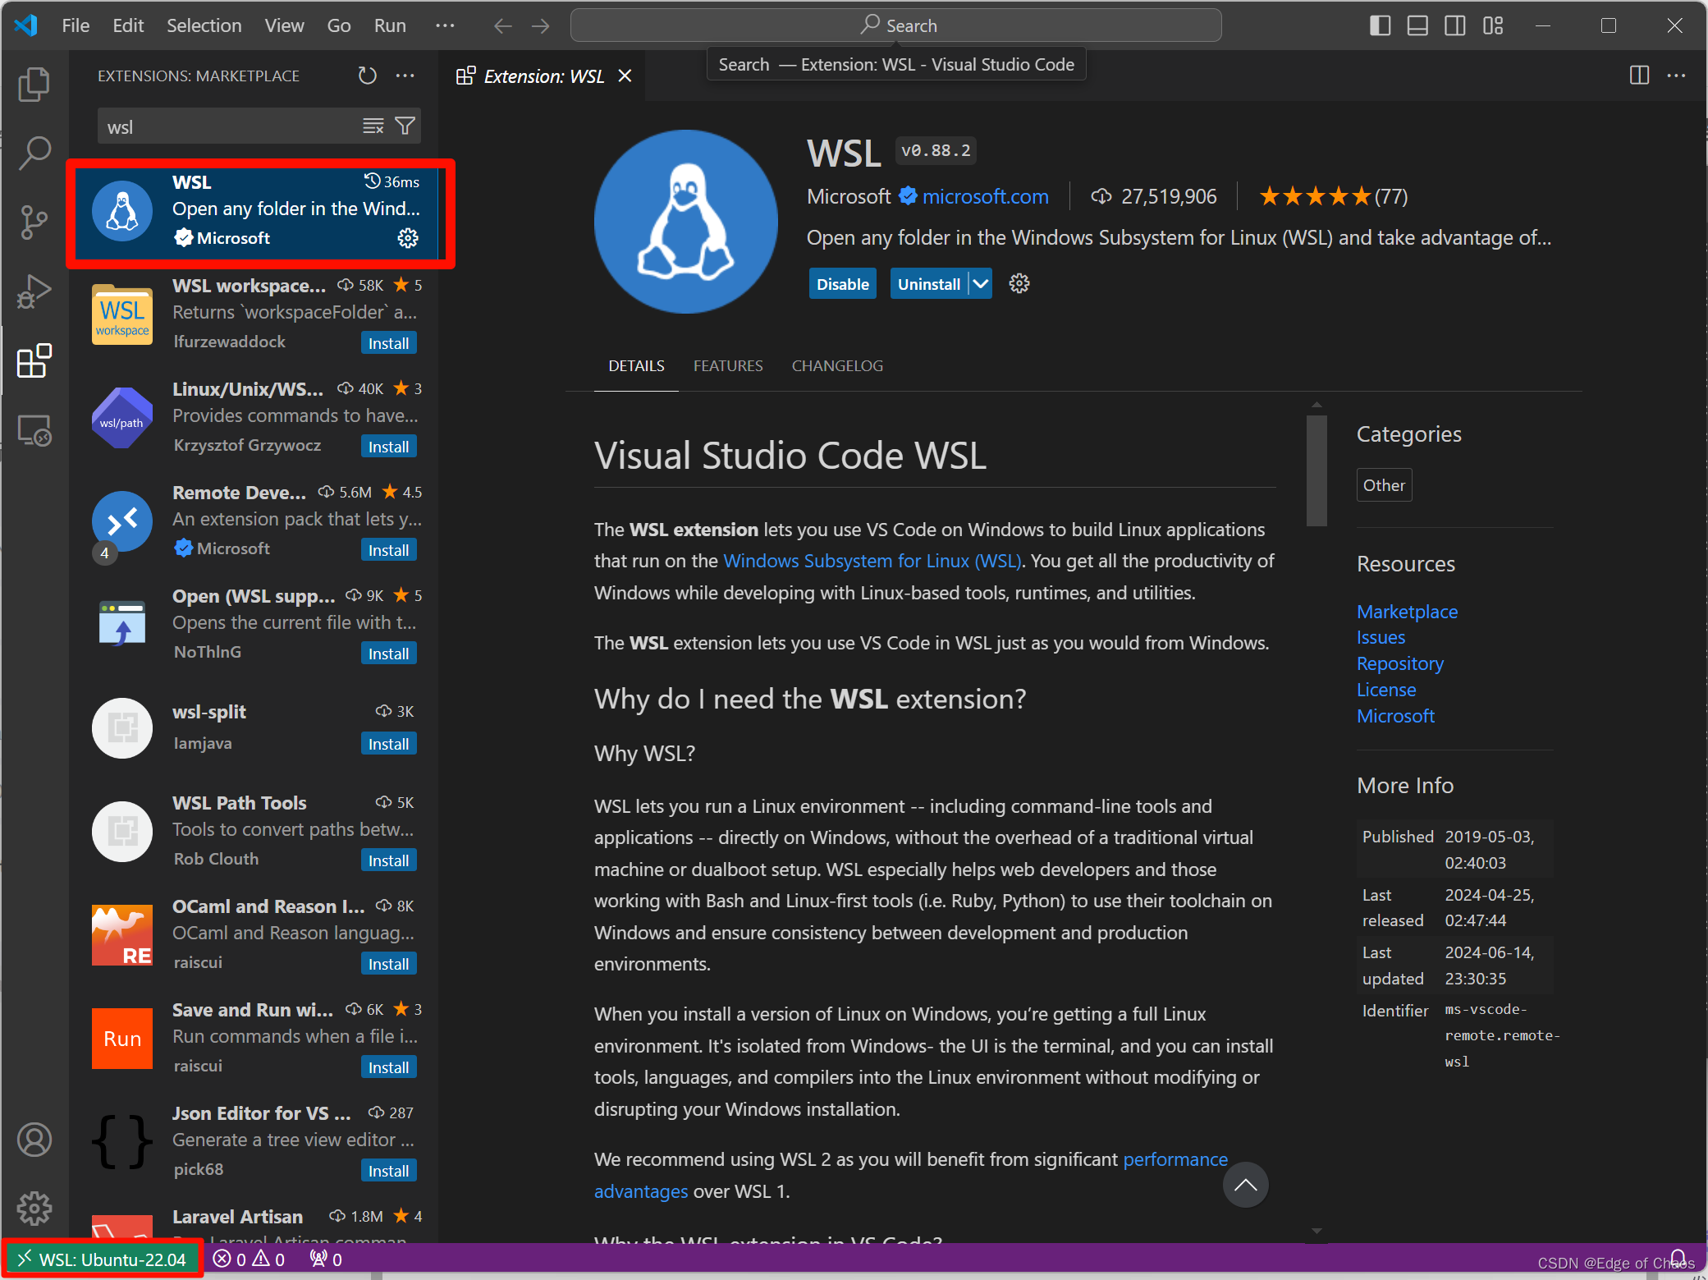Viewport: 1708px width, 1280px height.
Task: Open editor more actions menu
Action: click(x=1677, y=76)
